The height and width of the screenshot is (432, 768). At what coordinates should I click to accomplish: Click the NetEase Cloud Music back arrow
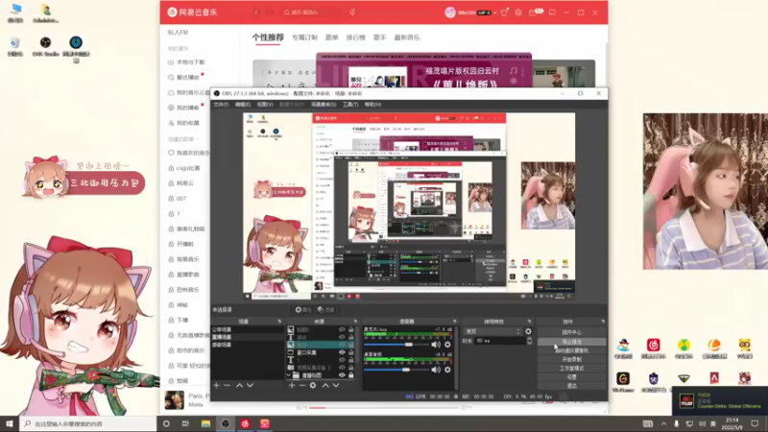click(256, 12)
